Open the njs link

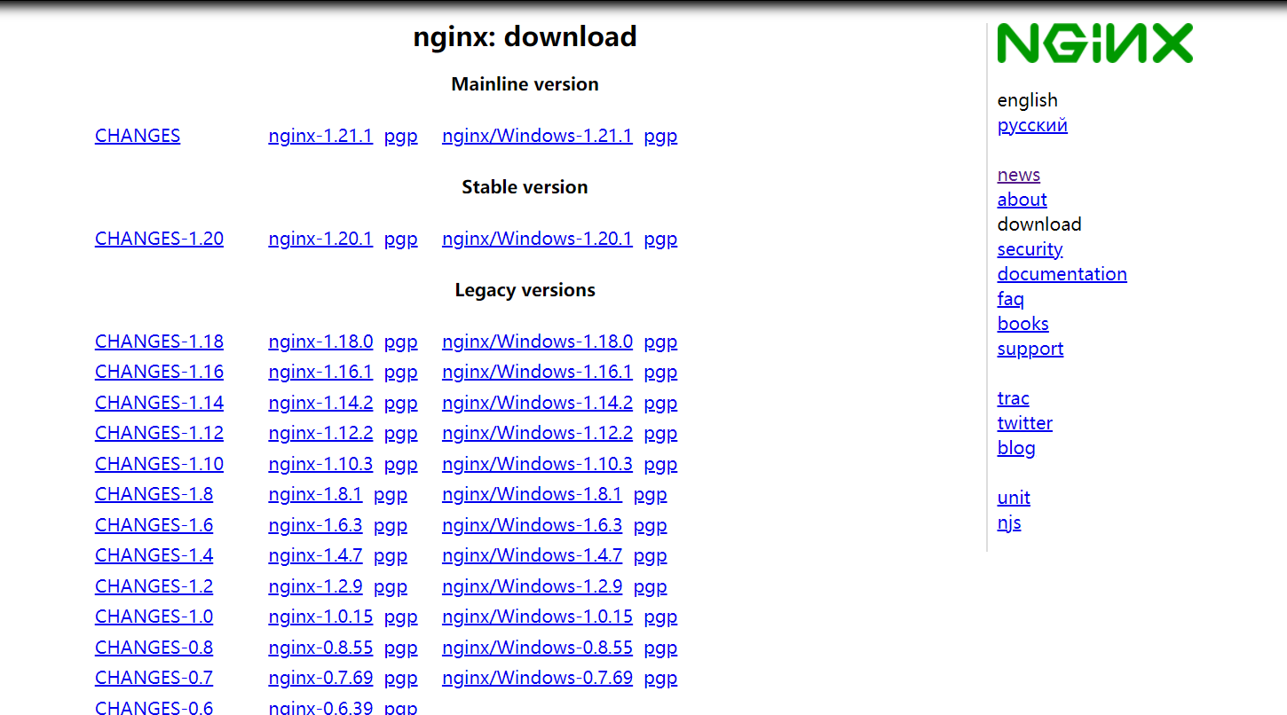point(1009,522)
